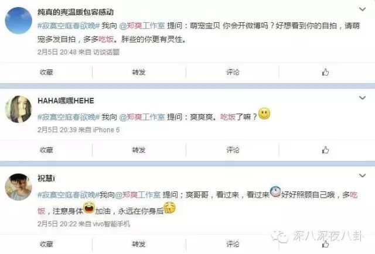Click the username HAHA嘿嘿HEHE

[x=66, y=101]
